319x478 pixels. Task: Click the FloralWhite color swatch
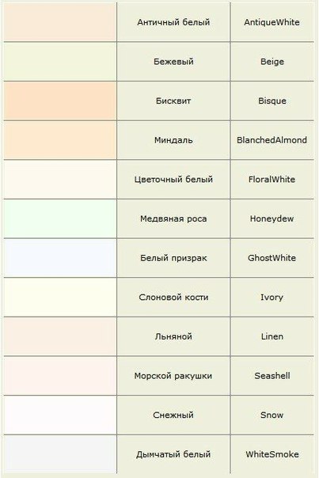click(60, 179)
